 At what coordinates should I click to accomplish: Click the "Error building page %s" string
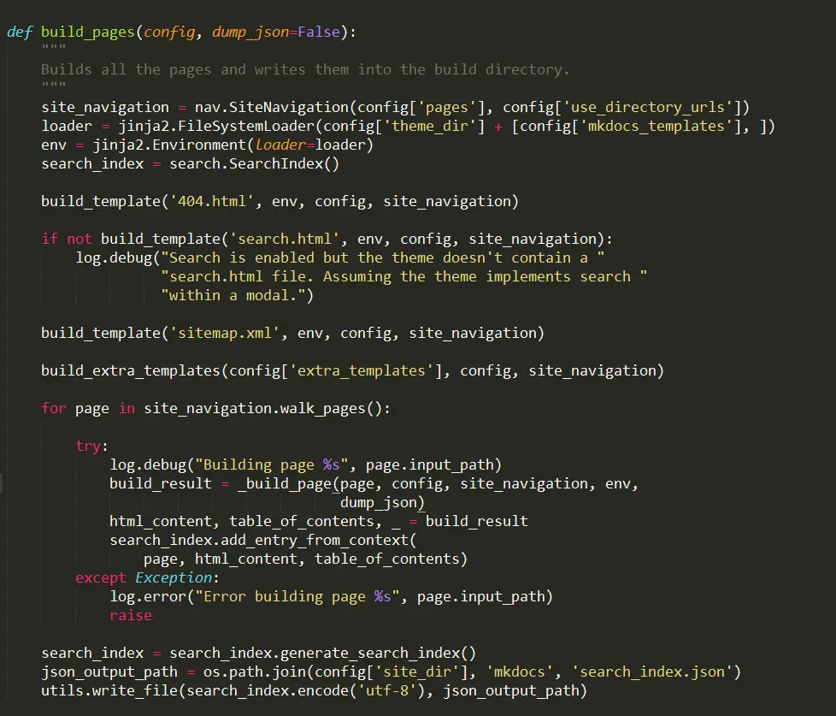297,596
